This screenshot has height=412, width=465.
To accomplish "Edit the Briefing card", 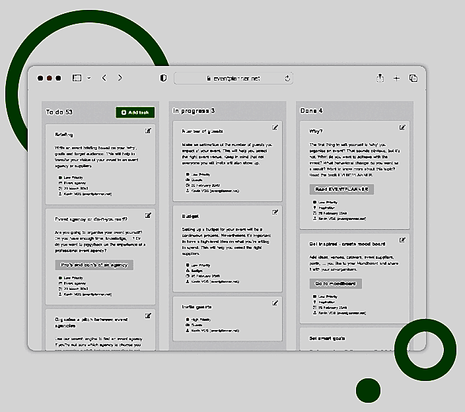I will pos(148,131).
